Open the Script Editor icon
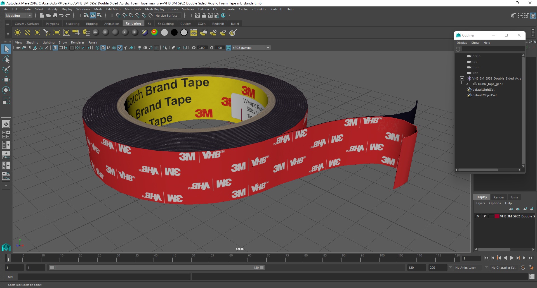Screen dimensions: 537x288 pos(532,277)
